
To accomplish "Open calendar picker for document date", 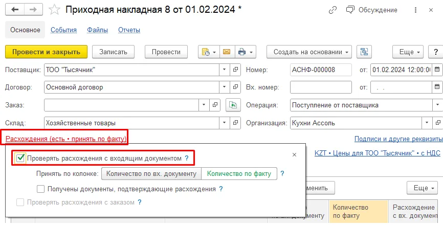I will [437, 70].
